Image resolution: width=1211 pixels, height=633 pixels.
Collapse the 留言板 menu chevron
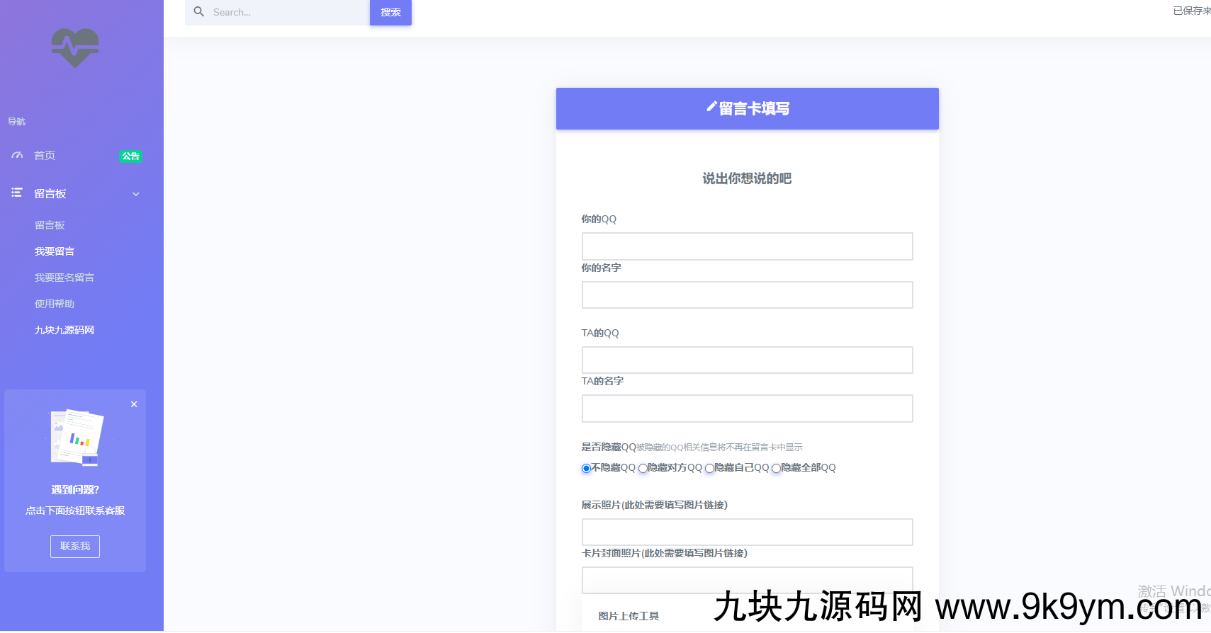tap(136, 194)
